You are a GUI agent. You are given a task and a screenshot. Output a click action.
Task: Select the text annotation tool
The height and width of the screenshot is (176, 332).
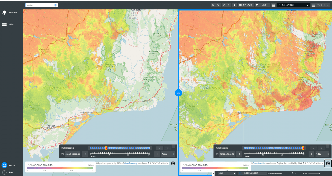[229, 5]
